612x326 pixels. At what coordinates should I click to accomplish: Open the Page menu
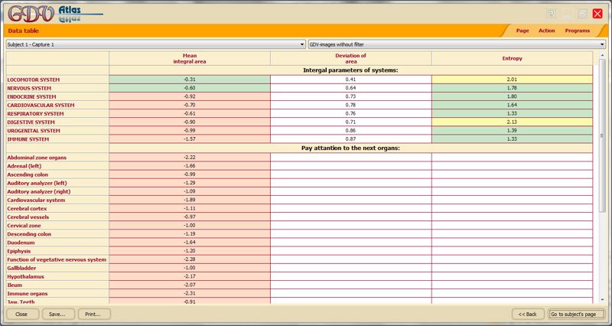[x=522, y=31]
